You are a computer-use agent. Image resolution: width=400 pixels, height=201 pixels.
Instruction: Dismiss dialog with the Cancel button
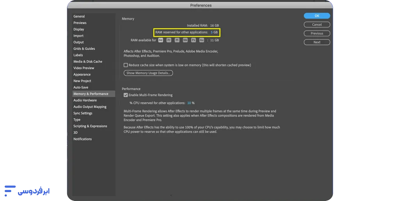[x=317, y=25]
